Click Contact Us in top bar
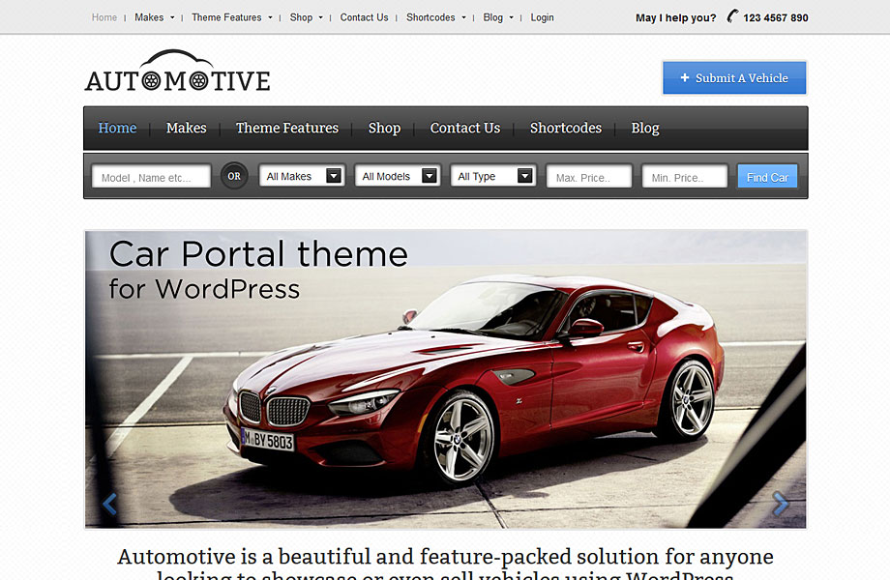The image size is (890, 580). [x=364, y=17]
